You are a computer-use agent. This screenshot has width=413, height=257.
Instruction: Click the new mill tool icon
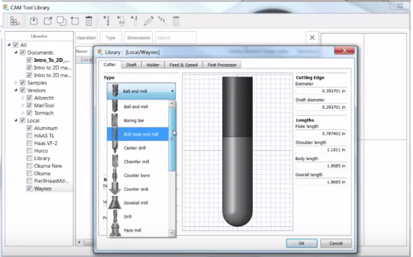pyautogui.click(x=107, y=21)
